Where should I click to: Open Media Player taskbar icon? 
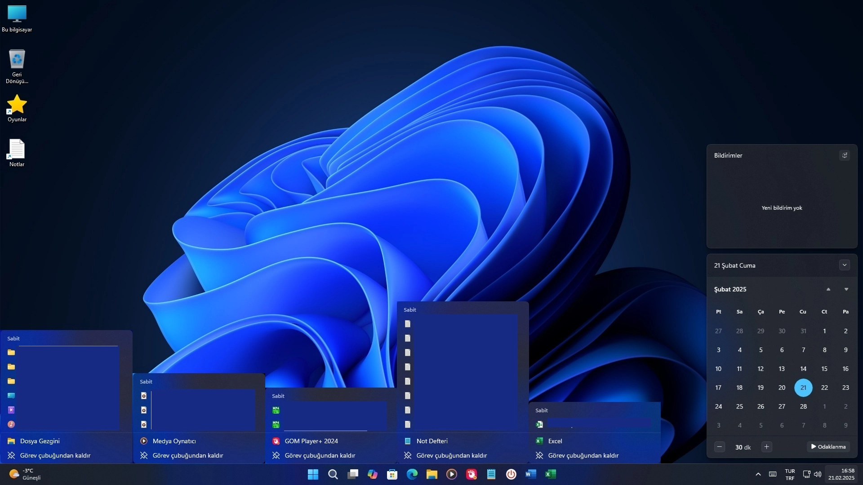452,474
